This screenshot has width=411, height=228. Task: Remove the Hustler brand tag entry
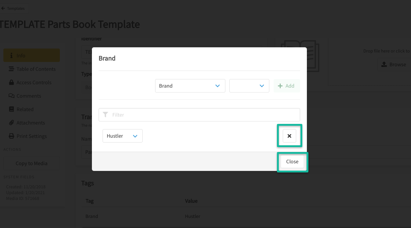point(289,136)
